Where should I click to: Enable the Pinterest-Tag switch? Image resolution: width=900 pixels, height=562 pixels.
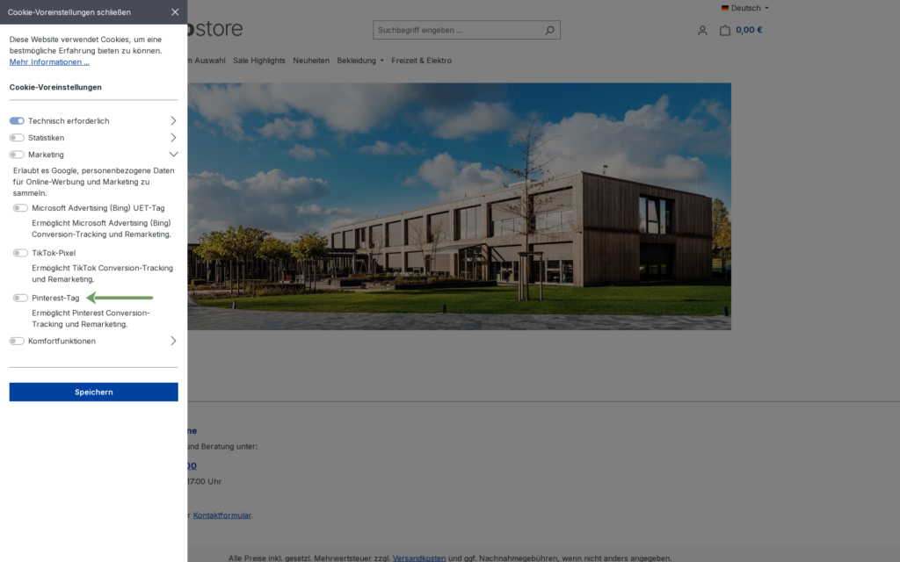click(x=21, y=299)
